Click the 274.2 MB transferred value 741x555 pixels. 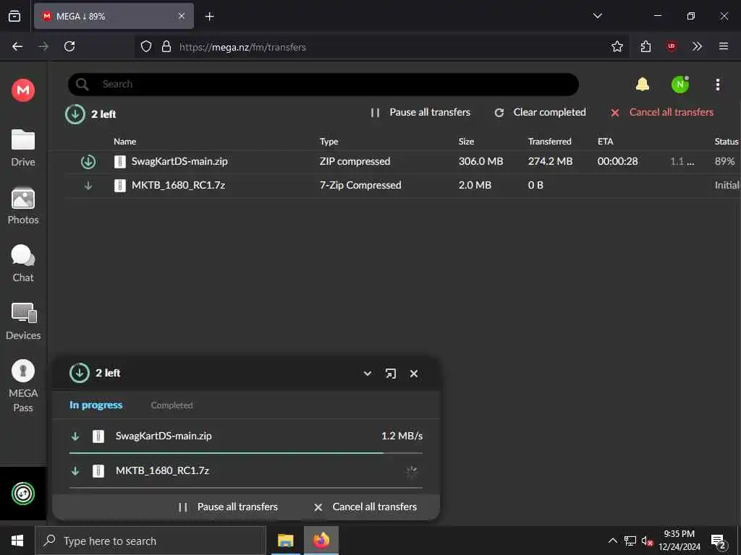coord(550,161)
